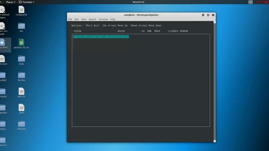Open the Help menu in terminal

[113, 19]
